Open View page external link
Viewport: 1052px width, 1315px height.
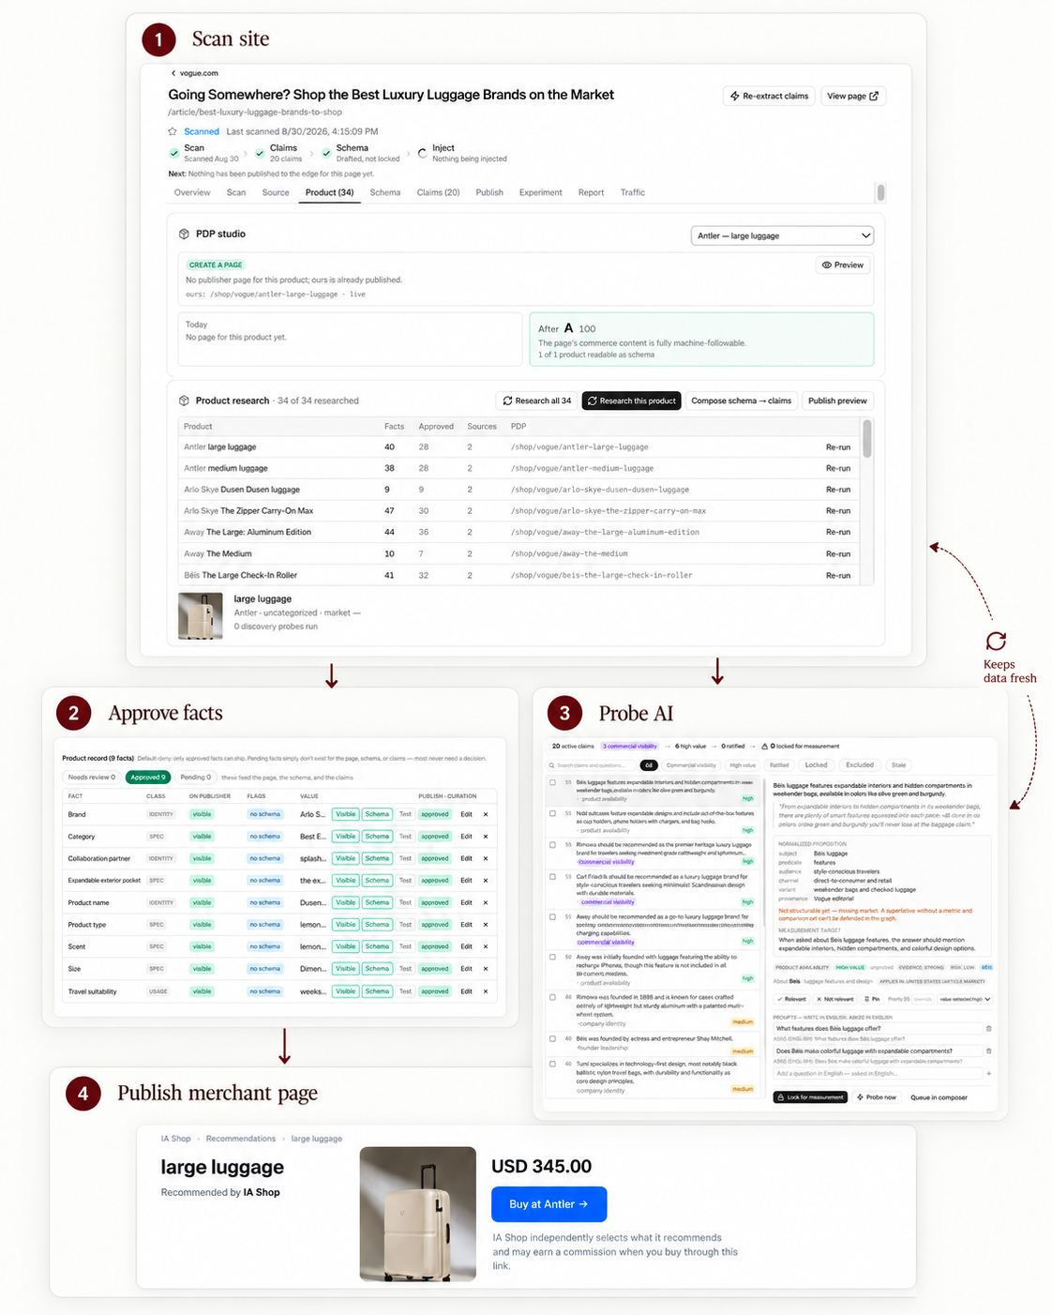click(853, 96)
